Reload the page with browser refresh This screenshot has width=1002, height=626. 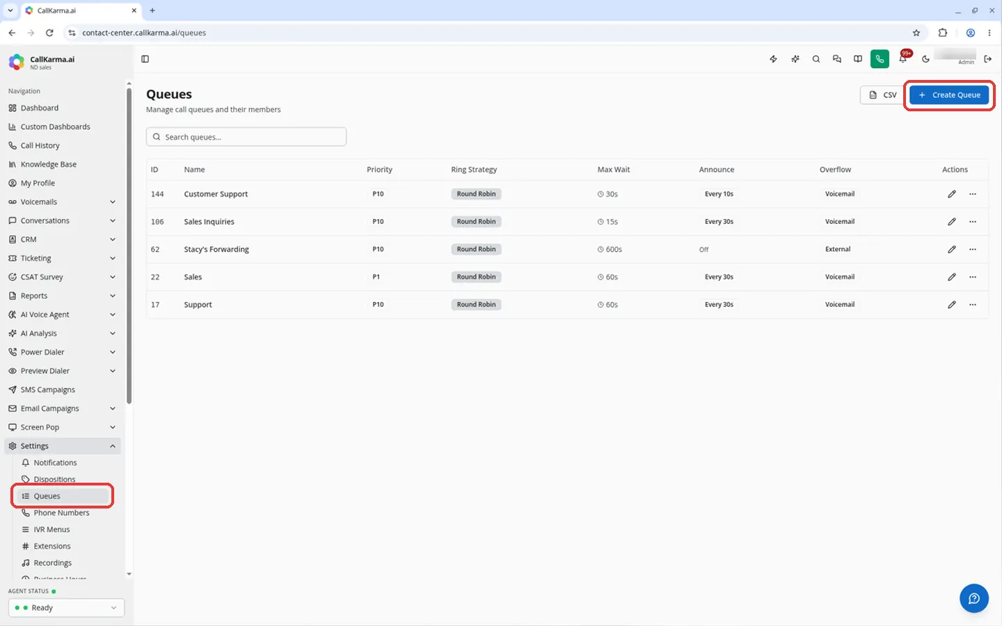click(x=49, y=33)
